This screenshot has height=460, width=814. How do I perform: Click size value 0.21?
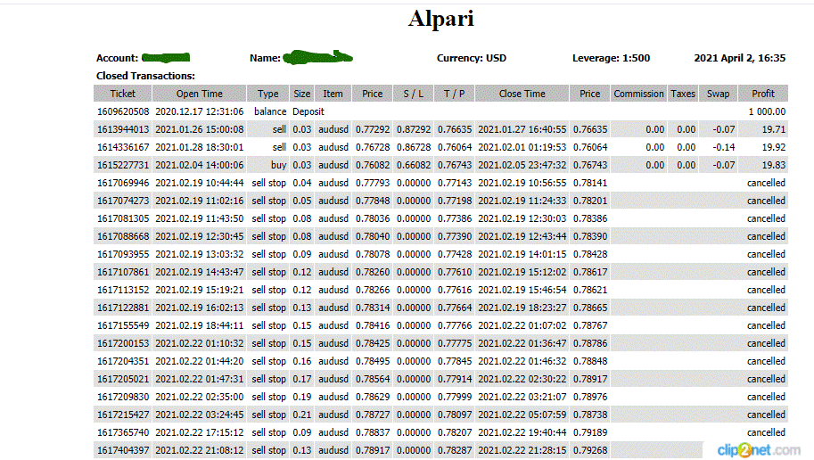pos(301,415)
